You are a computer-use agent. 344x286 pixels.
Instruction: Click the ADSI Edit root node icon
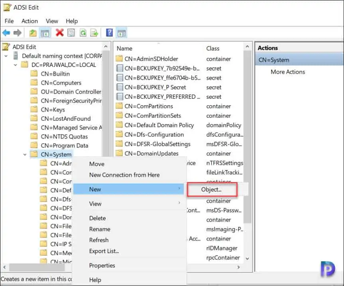(x=6, y=47)
